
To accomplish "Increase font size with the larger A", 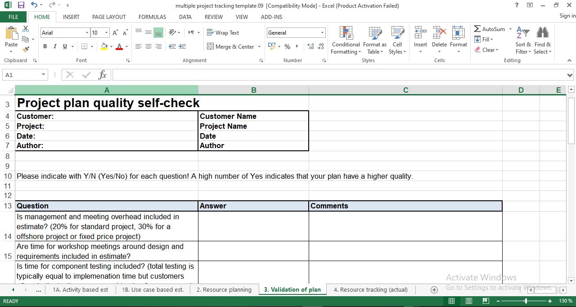I will [x=115, y=32].
